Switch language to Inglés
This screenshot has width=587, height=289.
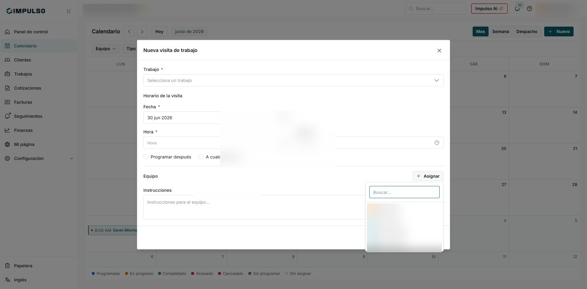coord(39,280)
